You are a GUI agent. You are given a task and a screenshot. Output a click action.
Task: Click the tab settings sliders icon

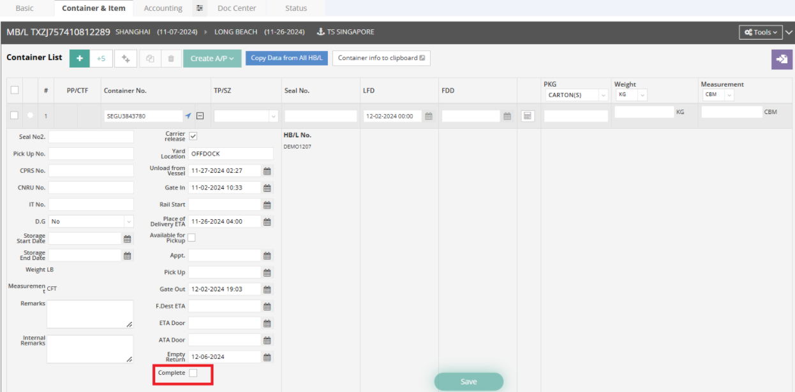(x=200, y=8)
